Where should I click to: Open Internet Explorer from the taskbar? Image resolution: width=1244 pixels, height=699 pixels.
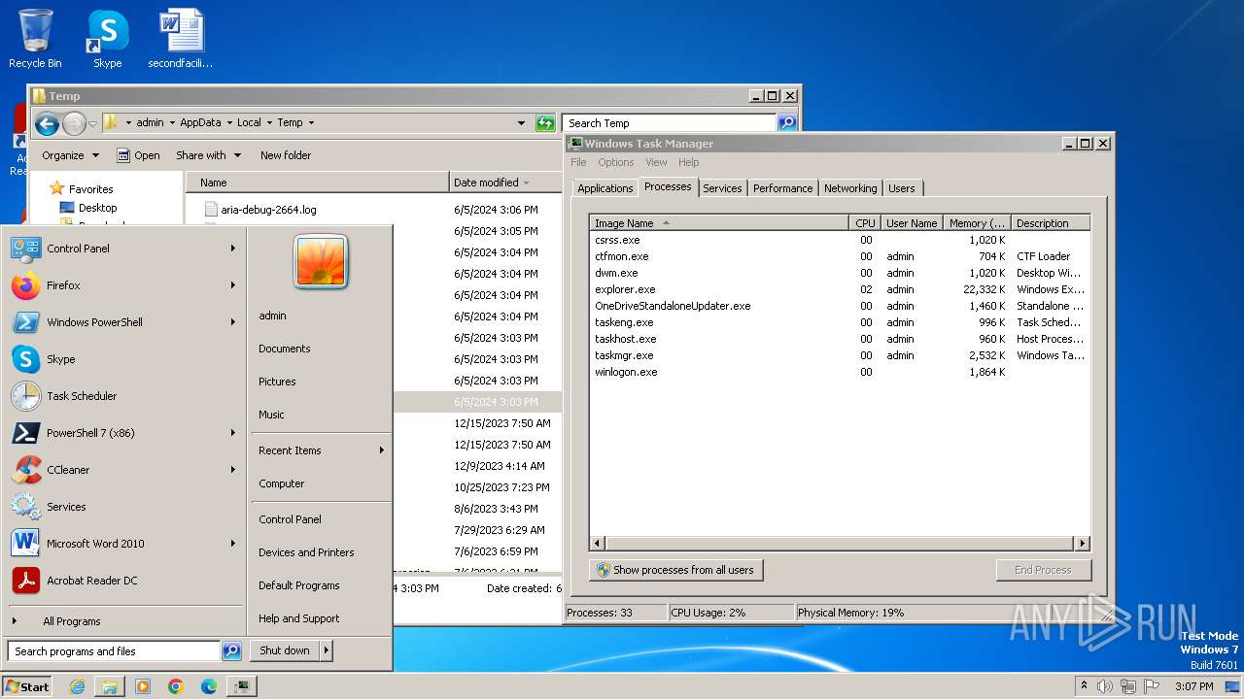coord(77,686)
